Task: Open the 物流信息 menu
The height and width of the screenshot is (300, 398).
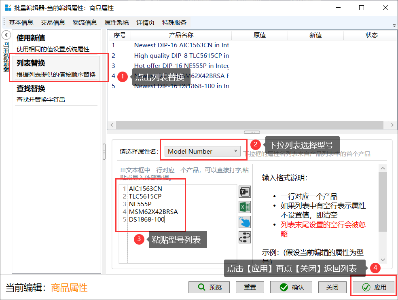Action: pos(85,22)
